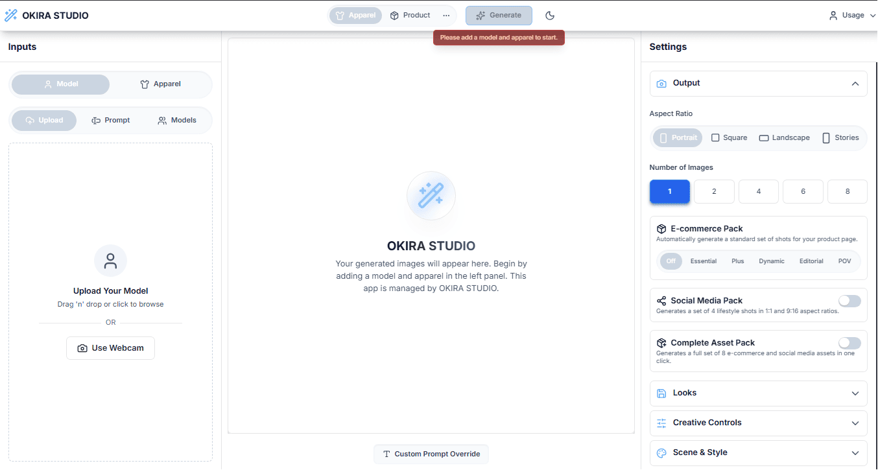Expand the Scene & Style section chevron
The width and height of the screenshot is (878, 470).
[x=855, y=453]
